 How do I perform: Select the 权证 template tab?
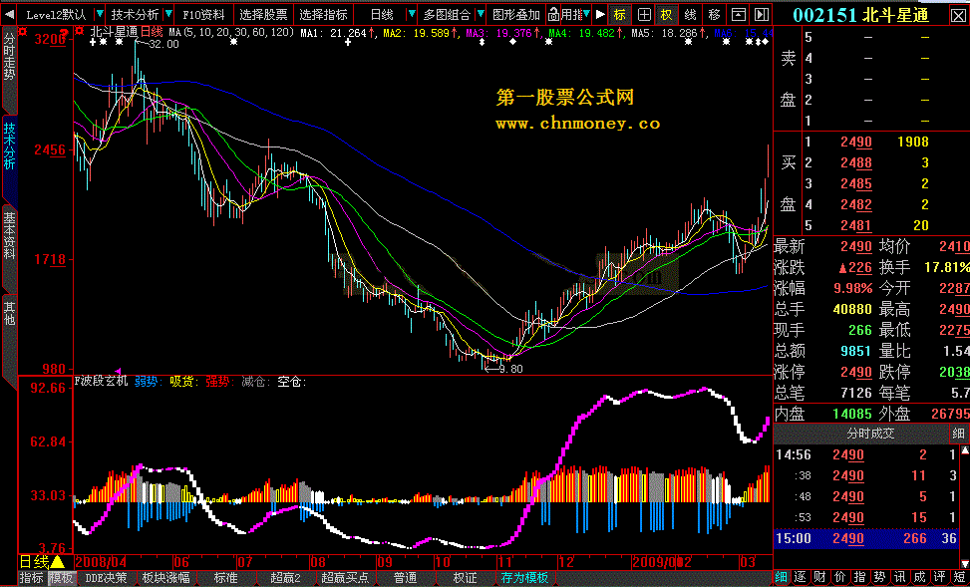coord(466,578)
